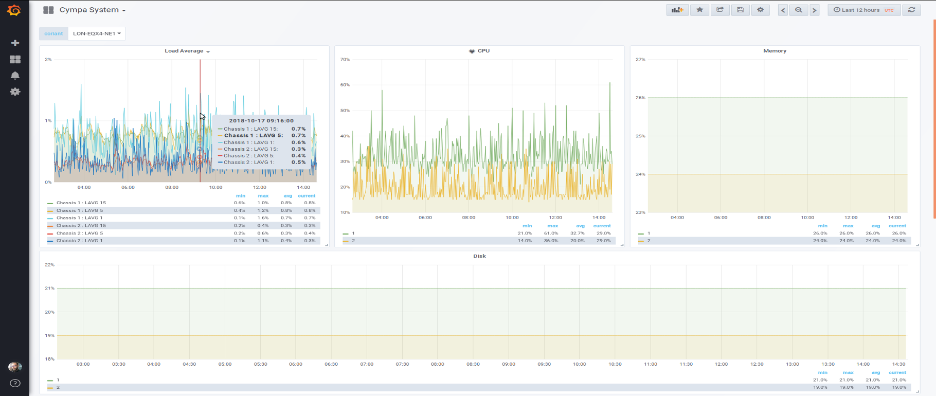Sort Load Average legend by max

coord(263,195)
